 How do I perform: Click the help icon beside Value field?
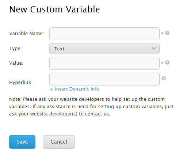(x=167, y=62)
